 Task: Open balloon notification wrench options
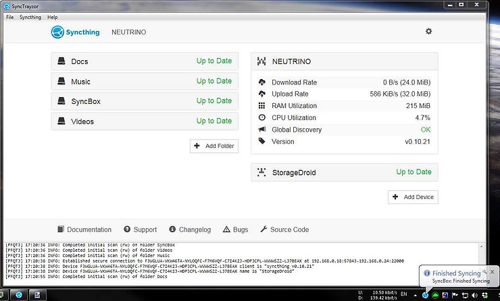tap(484, 273)
